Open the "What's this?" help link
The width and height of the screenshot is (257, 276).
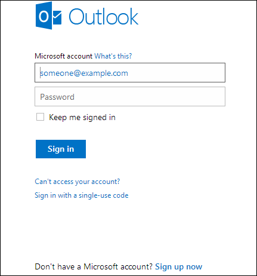(x=113, y=56)
